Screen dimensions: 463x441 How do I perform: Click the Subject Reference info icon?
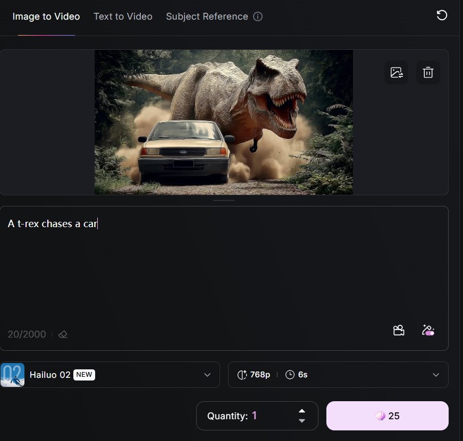point(258,16)
